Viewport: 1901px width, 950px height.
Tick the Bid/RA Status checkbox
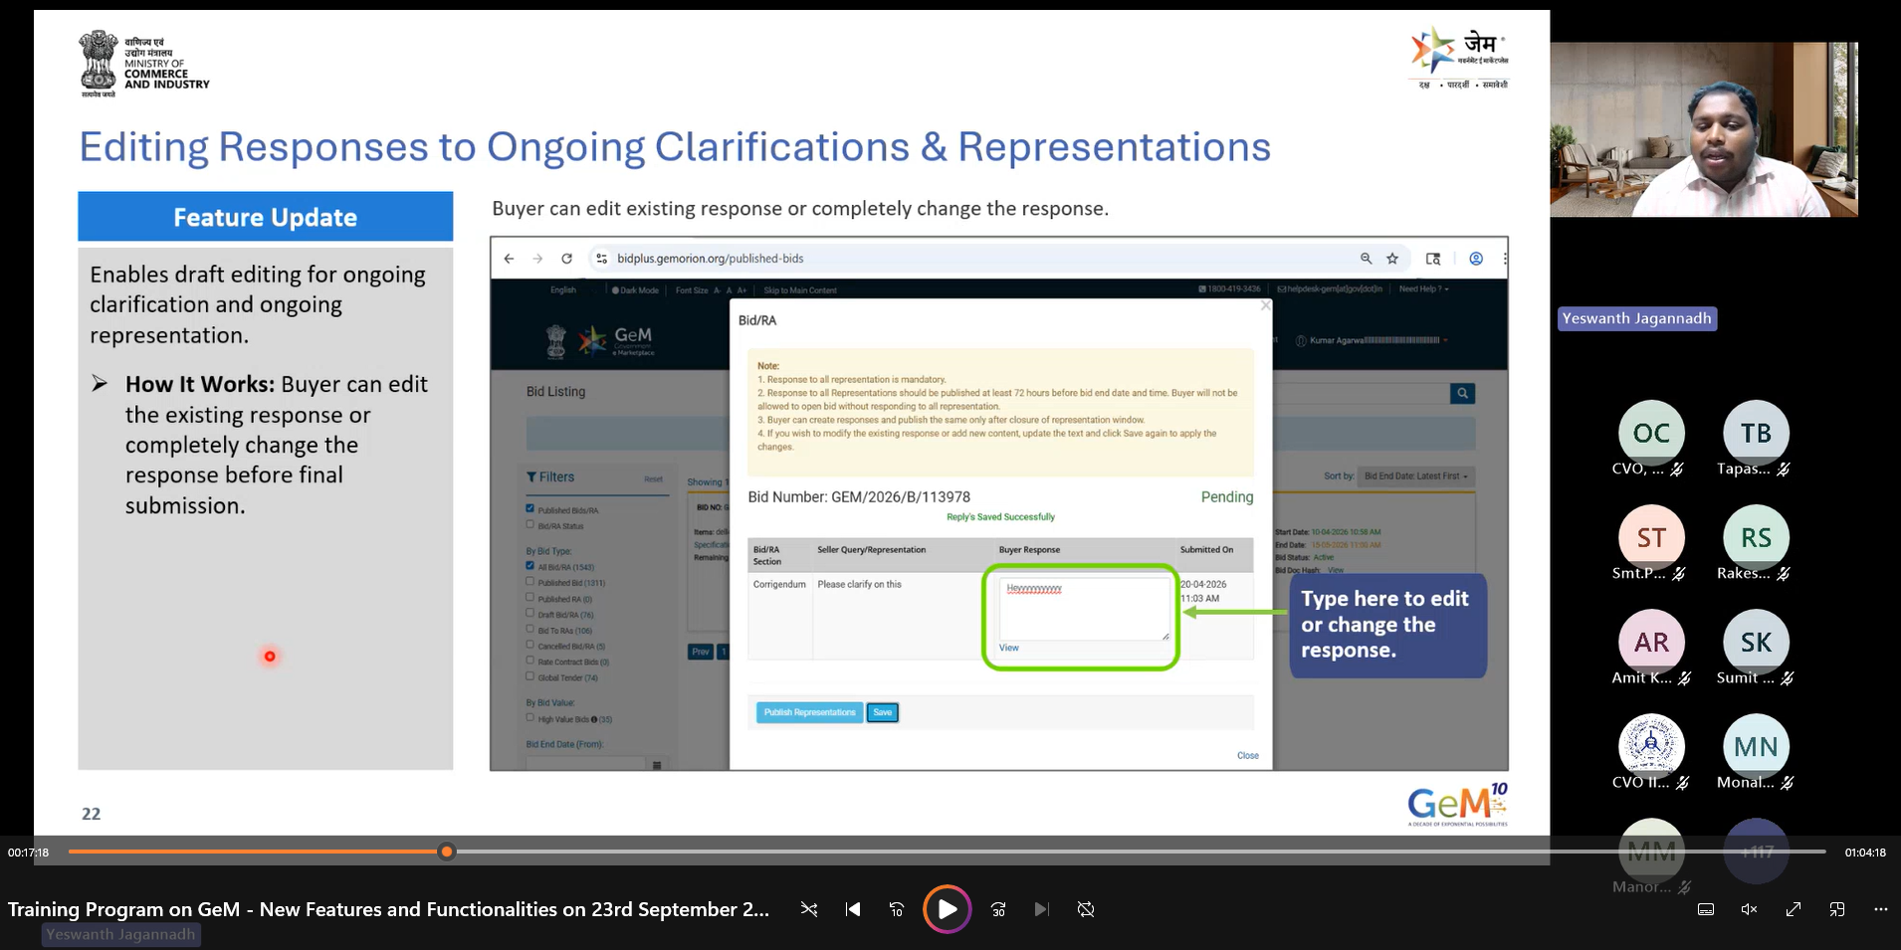click(530, 524)
